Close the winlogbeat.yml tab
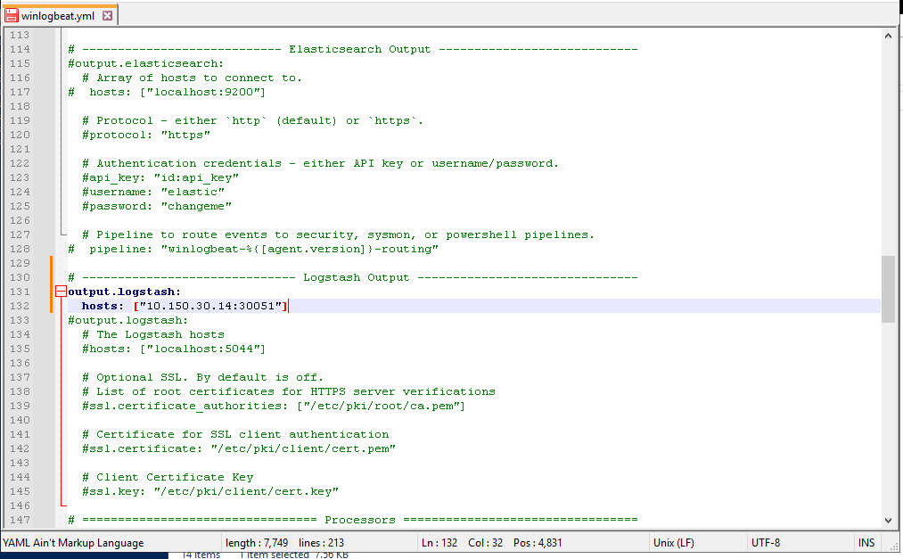This screenshot has width=903, height=559. [107, 15]
